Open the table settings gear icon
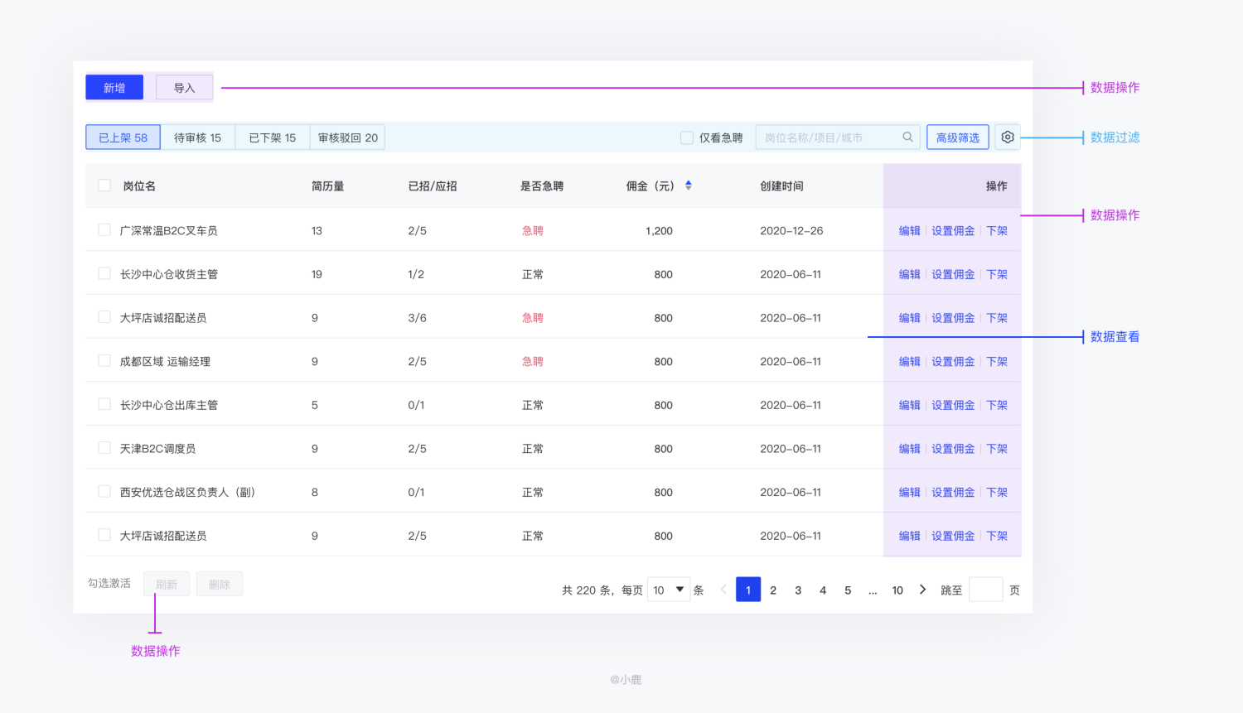Viewport: 1243px width, 713px height. click(x=1008, y=137)
